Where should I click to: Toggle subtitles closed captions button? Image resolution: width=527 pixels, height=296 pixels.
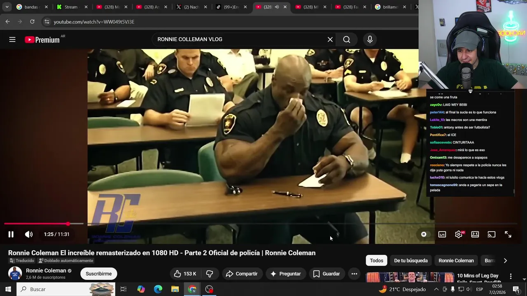tap(442, 234)
